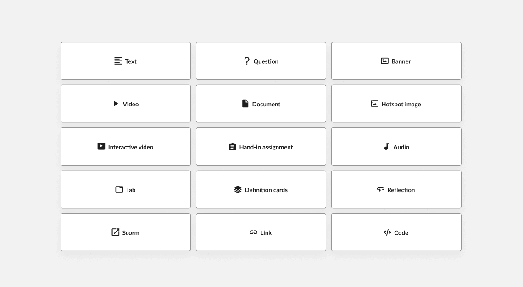The width and height of the screenshot is (523, 287).
Task: Choose the Tab label
Action: point(131,190)
